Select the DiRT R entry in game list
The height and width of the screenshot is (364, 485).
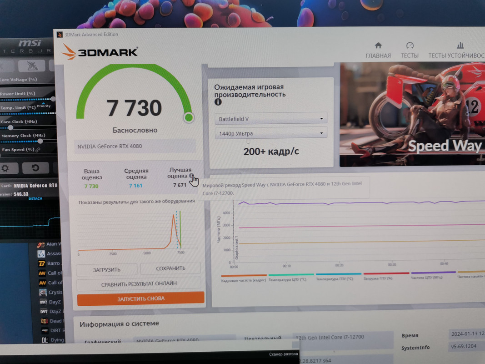point(53,331)
